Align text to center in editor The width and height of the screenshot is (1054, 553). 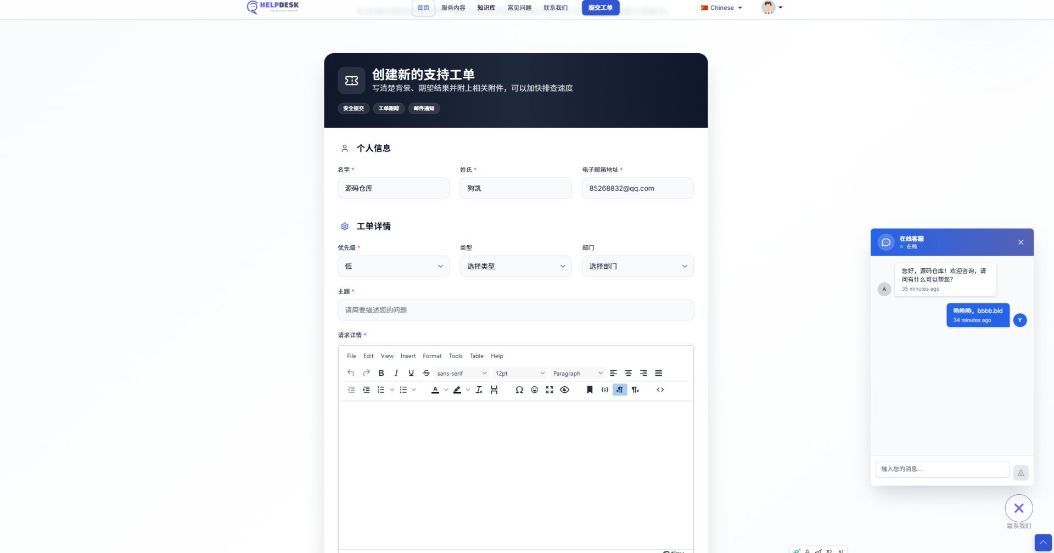[x=629, y=373]
